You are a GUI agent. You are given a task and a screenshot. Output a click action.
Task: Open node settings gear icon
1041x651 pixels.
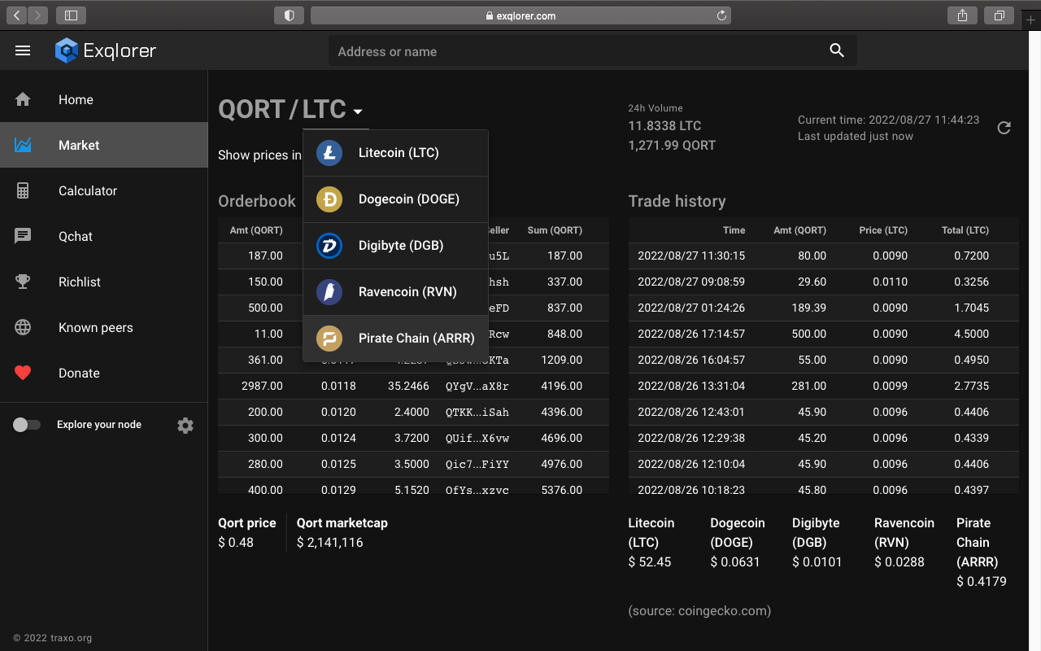(185, 425)
